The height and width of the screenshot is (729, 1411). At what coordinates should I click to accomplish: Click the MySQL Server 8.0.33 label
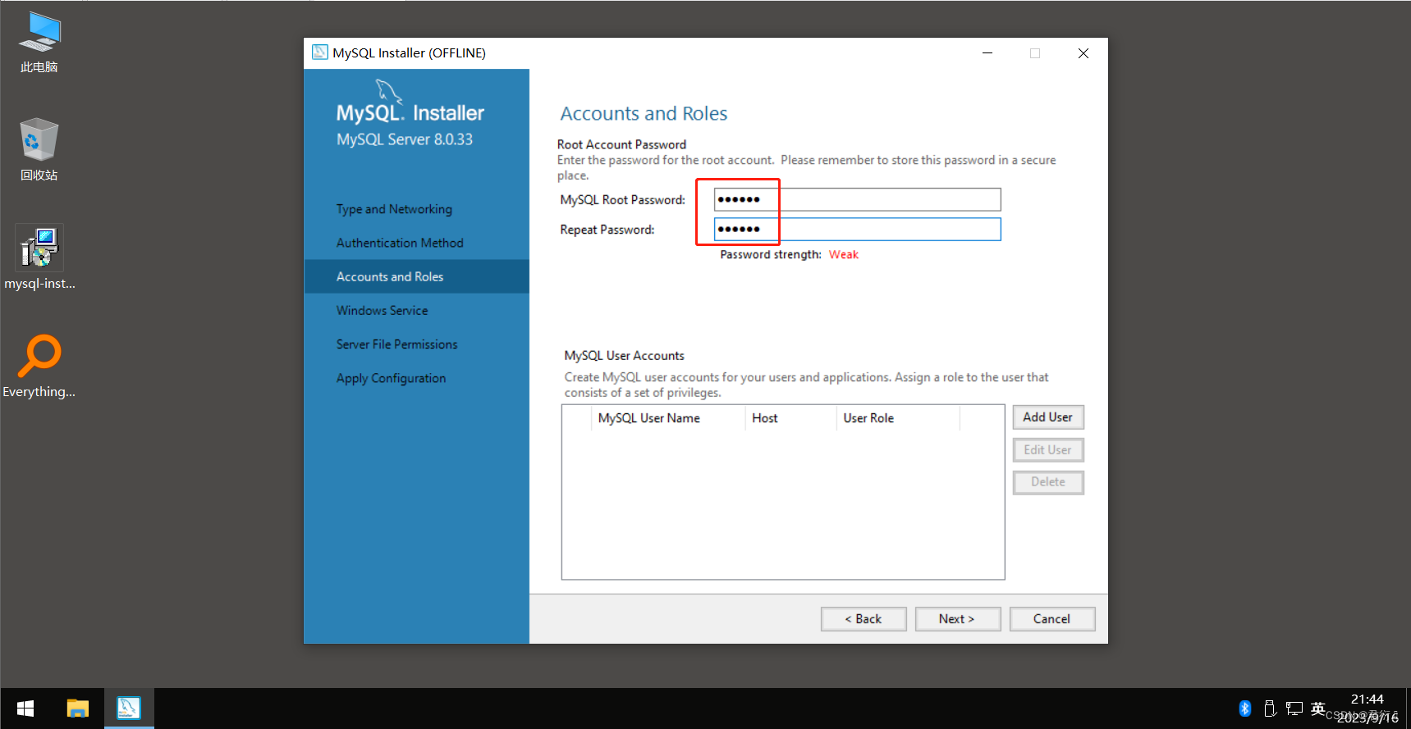(405, 139)
